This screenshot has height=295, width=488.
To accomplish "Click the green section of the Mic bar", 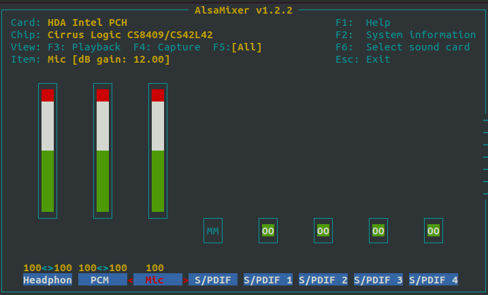I will coord(158,181).
